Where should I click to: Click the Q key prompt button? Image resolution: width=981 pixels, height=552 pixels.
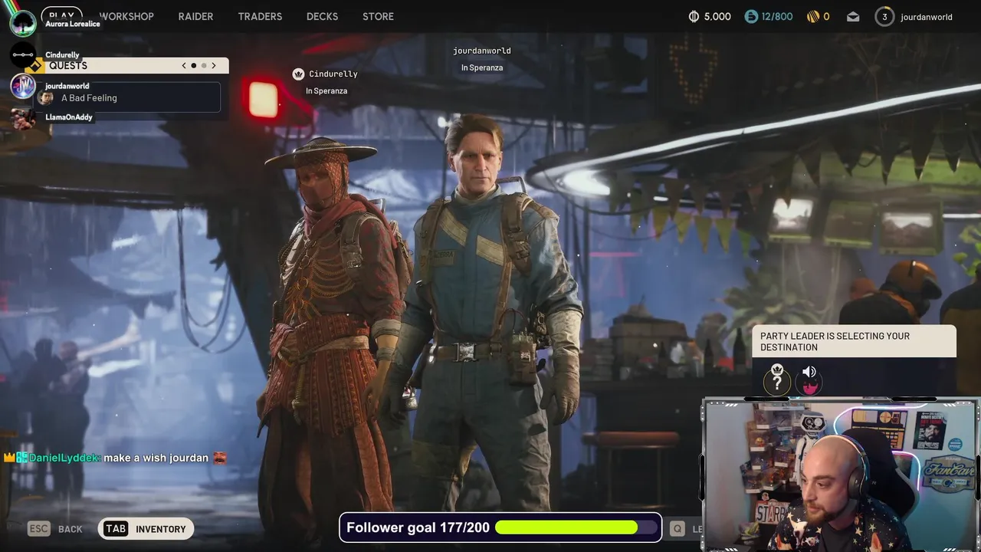pyautogui.click(x=677, y=529)
